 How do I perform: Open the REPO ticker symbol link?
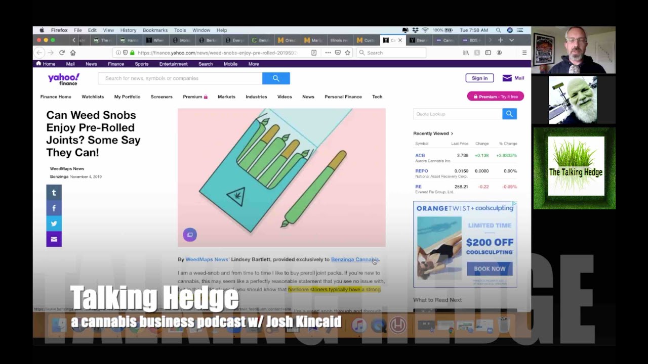(x=422, y=171)
